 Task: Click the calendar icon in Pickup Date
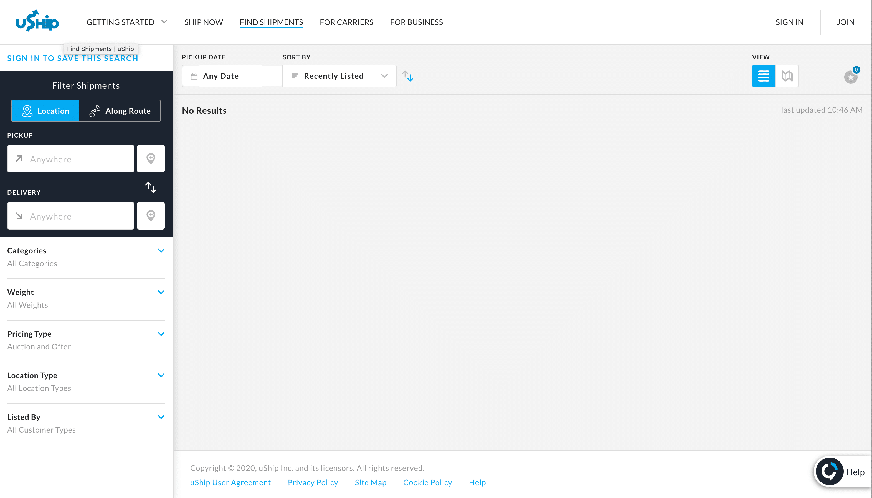(x=194, y=76)
